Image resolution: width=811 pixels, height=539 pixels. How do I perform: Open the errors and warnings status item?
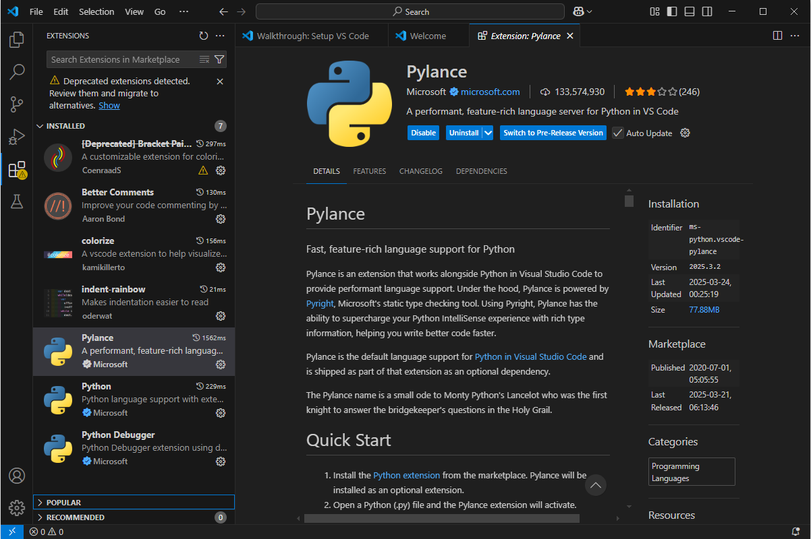pos(47,532)
